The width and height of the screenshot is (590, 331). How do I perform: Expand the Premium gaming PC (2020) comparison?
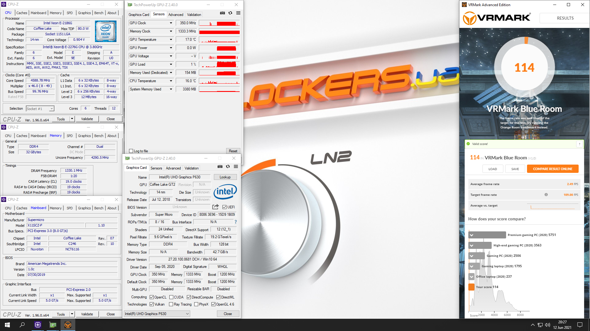pos(472,235)
